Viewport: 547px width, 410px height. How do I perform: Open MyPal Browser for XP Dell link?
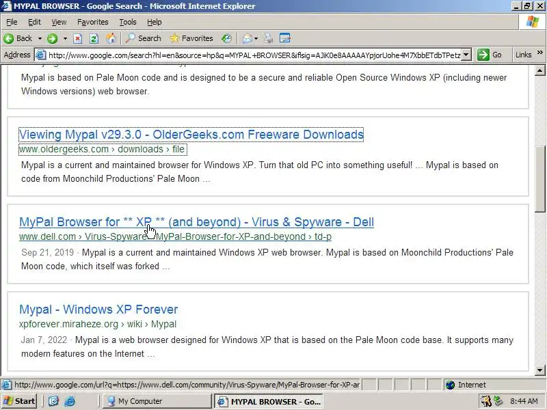pos(196,222)
